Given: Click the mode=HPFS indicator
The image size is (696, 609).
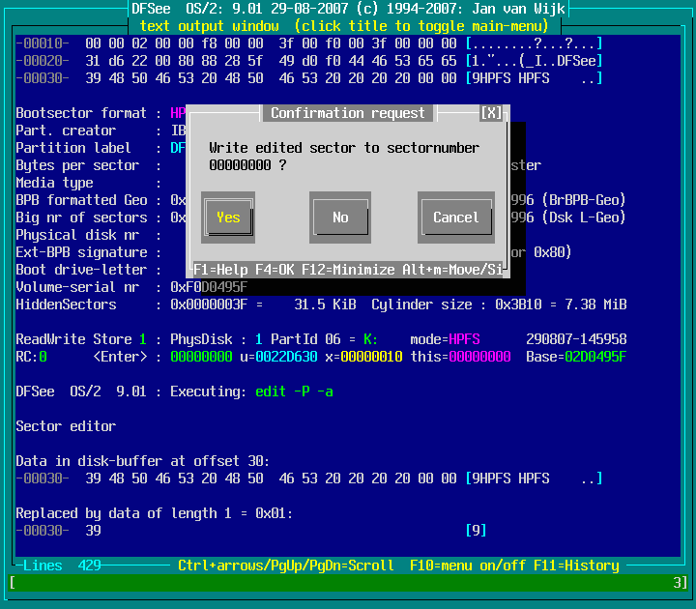Looking at the screenshot, I should point(461,339).
